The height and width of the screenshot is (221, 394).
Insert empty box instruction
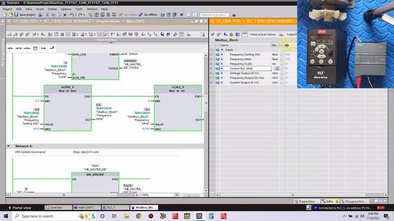pos(36,48)
